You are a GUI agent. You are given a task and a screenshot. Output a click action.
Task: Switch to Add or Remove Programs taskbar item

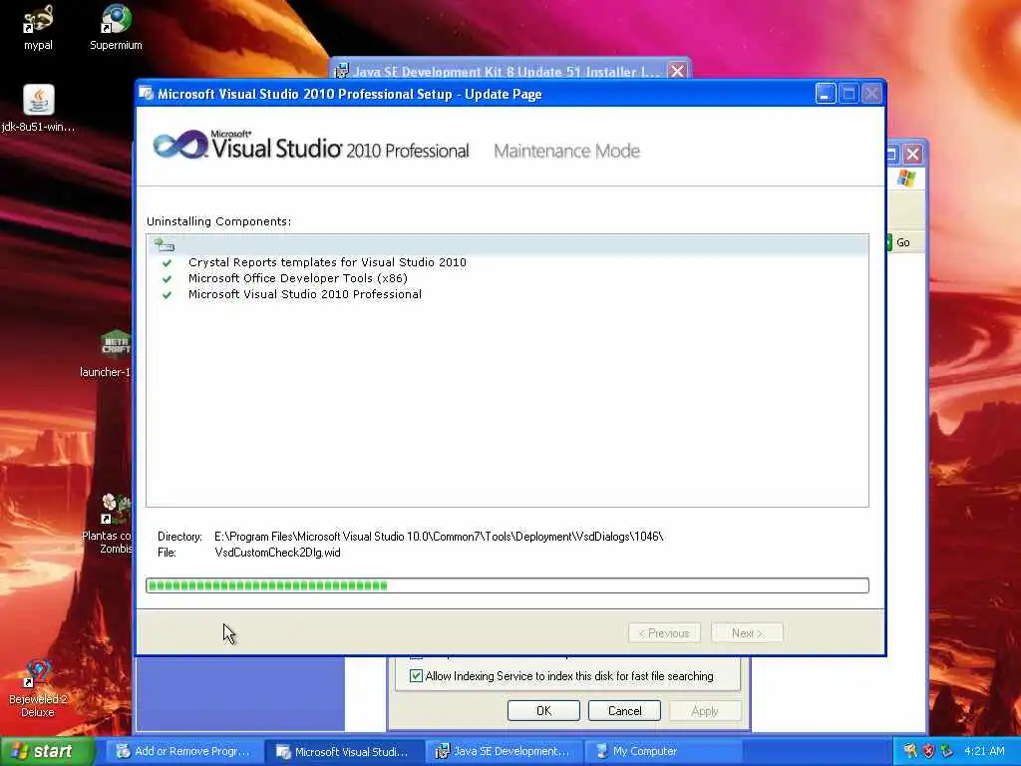pyautogui.click(x=184, y=752)
